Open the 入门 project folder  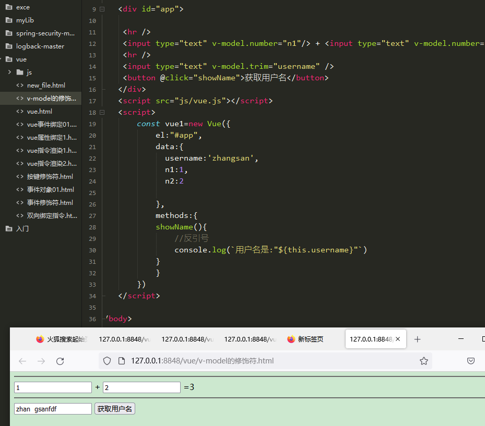pos(22,228)
